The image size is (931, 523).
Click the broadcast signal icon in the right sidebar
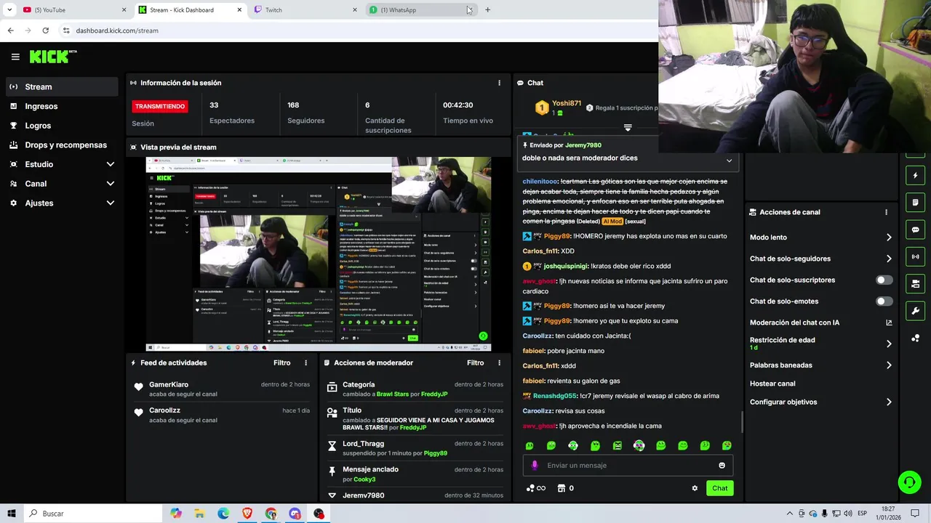tap(915, 256)
